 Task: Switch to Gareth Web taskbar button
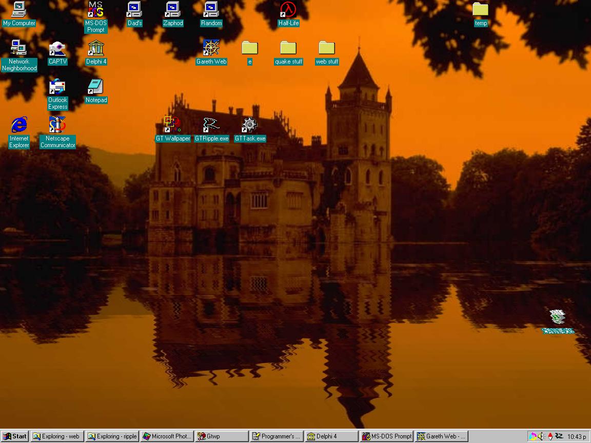click(x=442, y=437)
